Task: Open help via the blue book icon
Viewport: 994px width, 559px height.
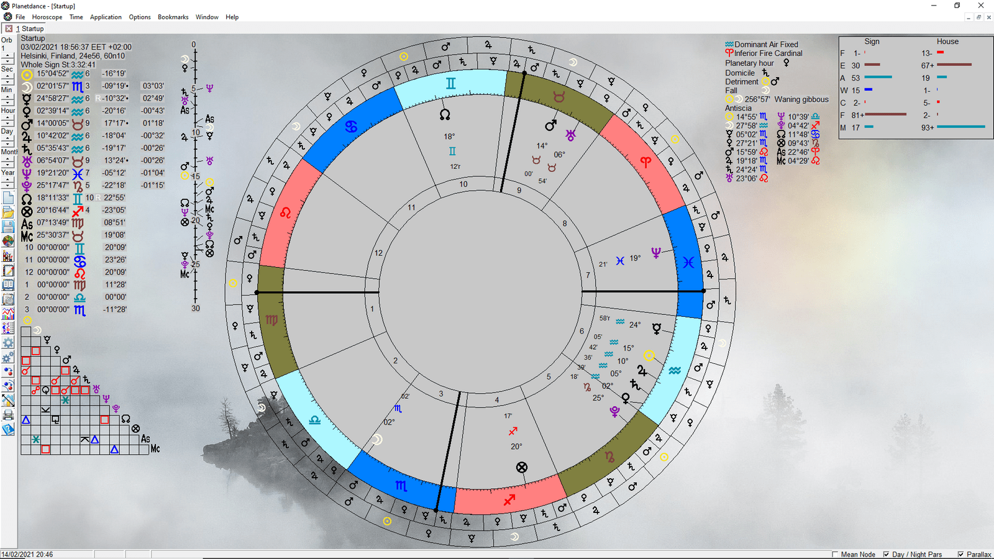Action: point(8,429)
